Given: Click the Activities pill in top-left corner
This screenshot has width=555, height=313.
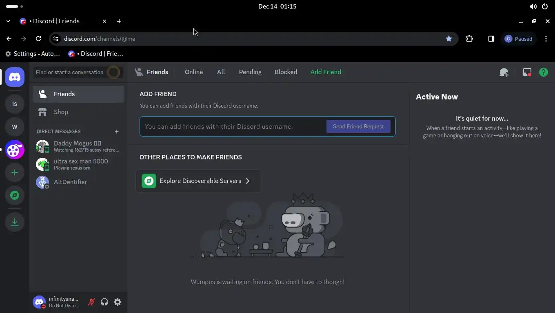Looking at the screenshot, I should [x=15, y=7].
